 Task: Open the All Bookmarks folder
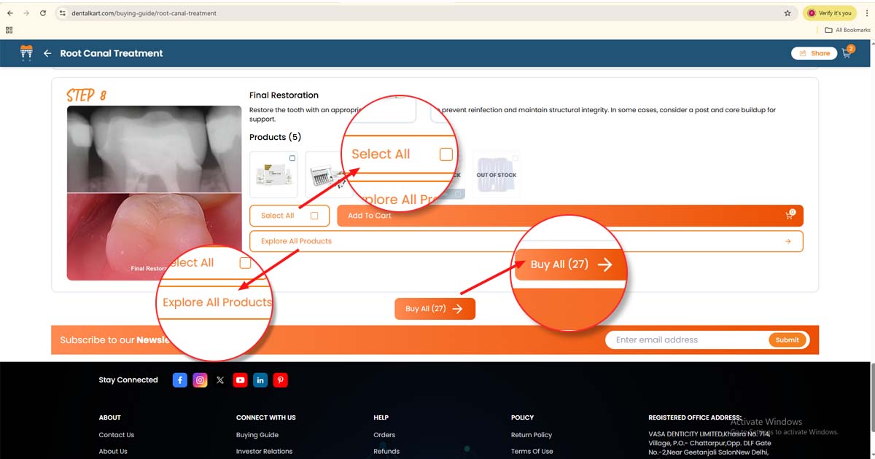[847, 30]
